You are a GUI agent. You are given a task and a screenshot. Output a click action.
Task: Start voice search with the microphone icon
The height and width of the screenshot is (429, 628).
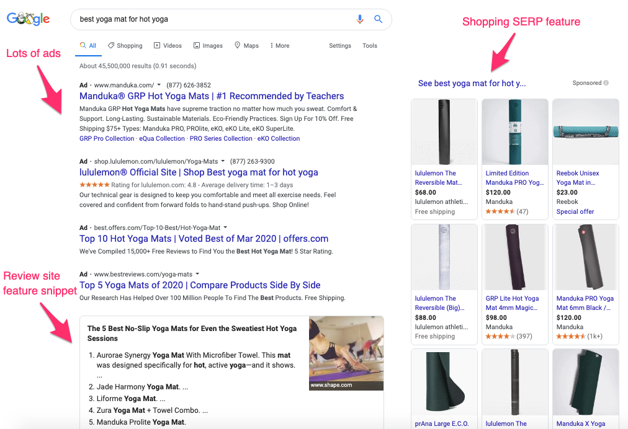point(360,19)
